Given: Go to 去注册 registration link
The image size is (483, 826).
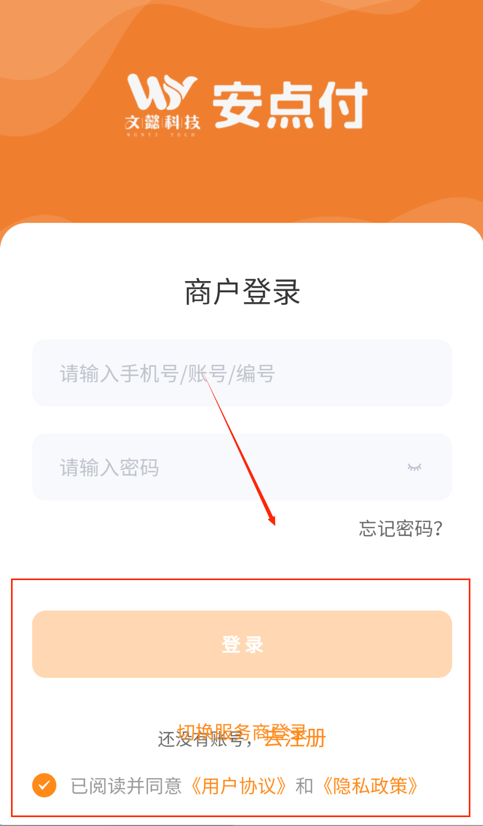Looking at the screenshot, I should pyautogui.click(x=296, y=738).
